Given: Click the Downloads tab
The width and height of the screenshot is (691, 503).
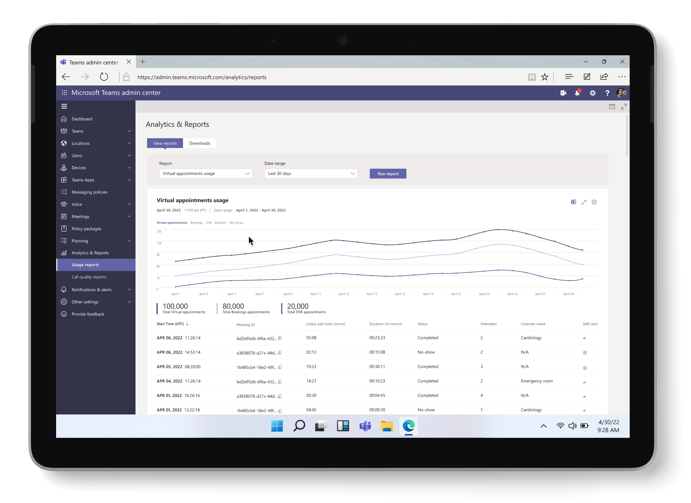Looking at the screenshot, I should [x=200, y=143].
